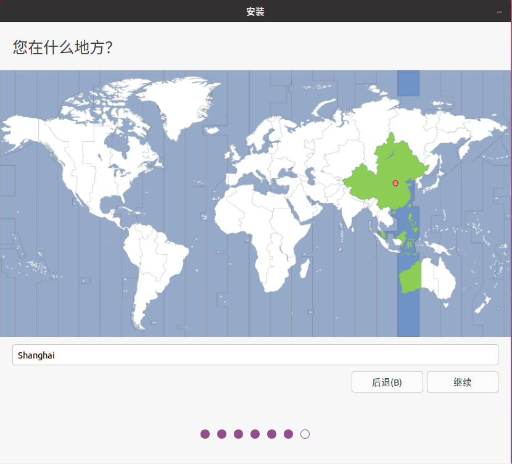This screenshot has width=512, height=464.
Task: Click the hollow seventh progress dot
Action: pos(305,434)
